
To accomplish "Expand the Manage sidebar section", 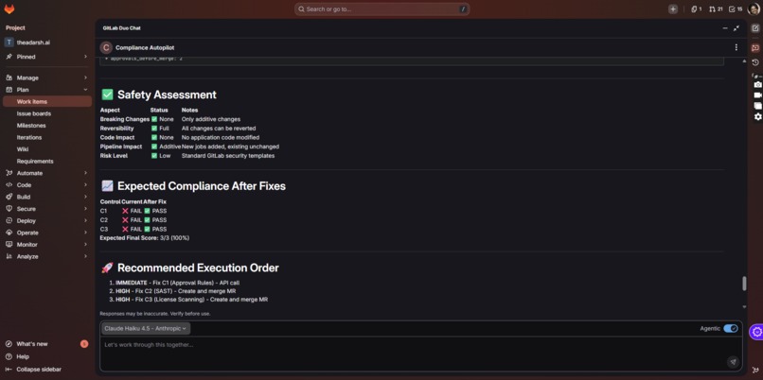I will click(47, 78).
